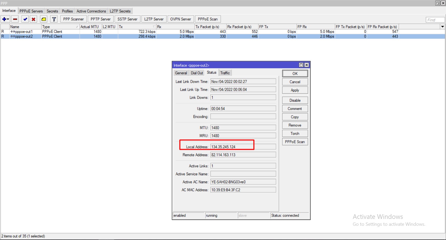Click the yellow Comment icon
The image size is (446, 240).
tap(44, 19)
